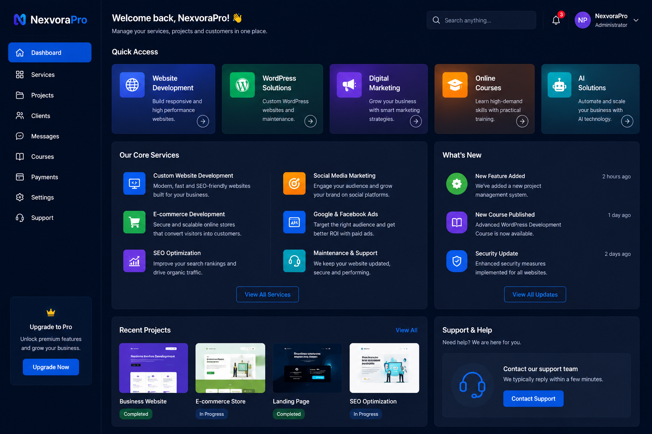Open AI Solutions card arrow

pos(627,121)
